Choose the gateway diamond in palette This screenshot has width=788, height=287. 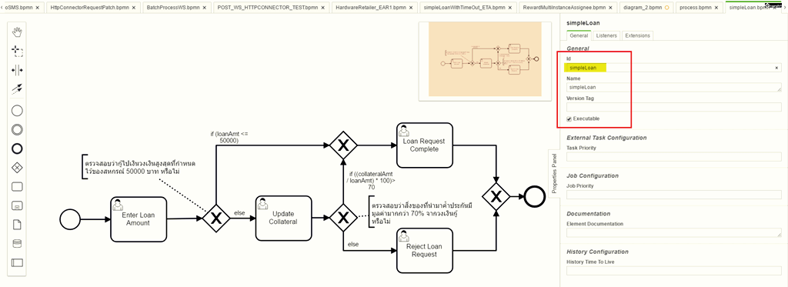[17, 168]
